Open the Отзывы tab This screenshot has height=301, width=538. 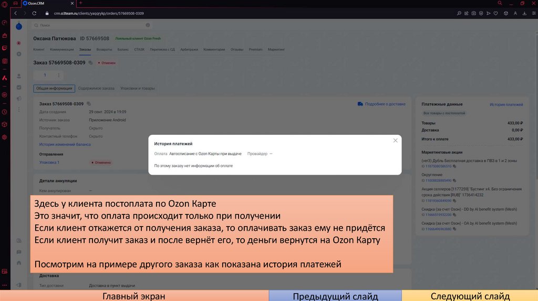(x=237, y=50)
